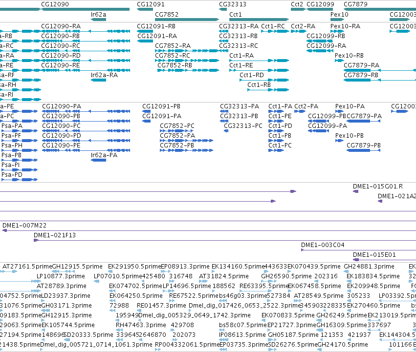Click the CG12091 gene label
416x352 pixels.
151,4
